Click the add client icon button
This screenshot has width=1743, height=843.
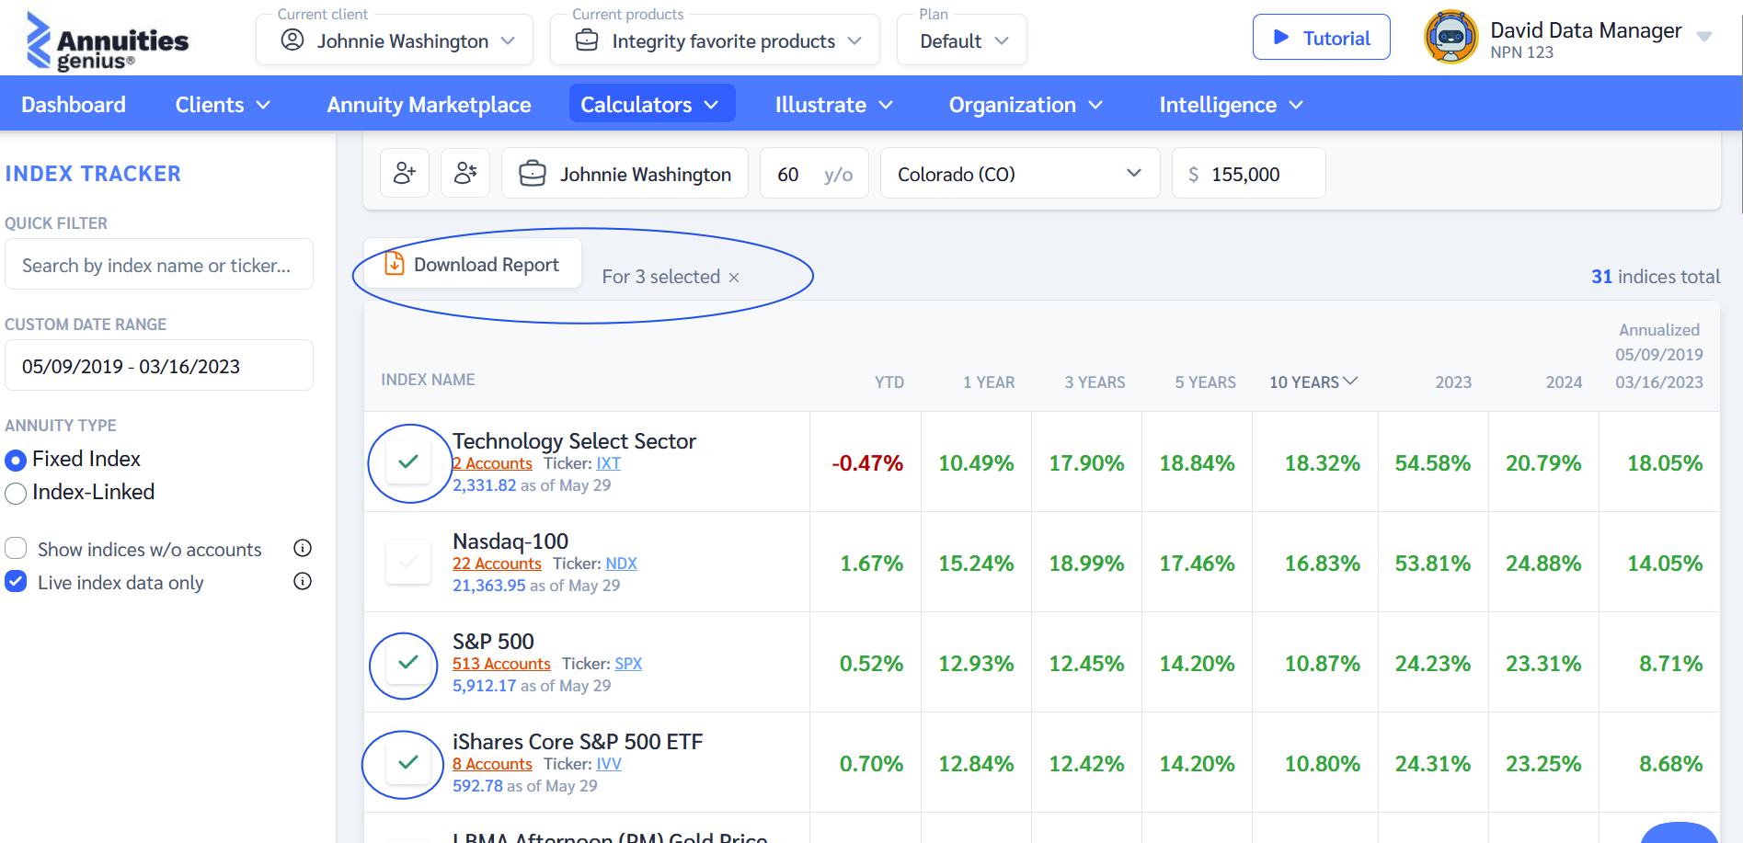pos(405,173)
